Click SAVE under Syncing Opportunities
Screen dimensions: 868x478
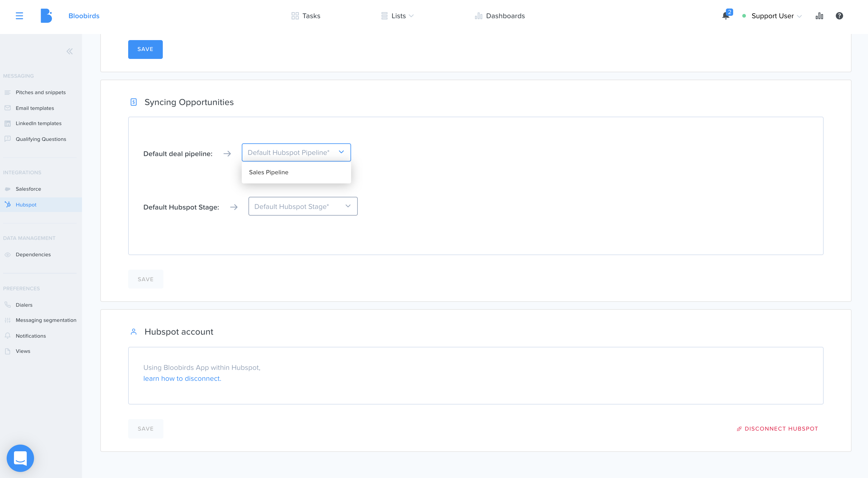145,279
